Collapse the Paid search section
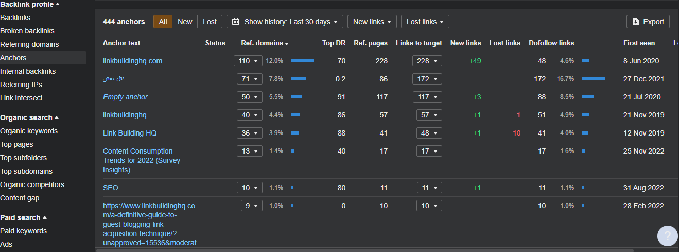 pos(24,217)
